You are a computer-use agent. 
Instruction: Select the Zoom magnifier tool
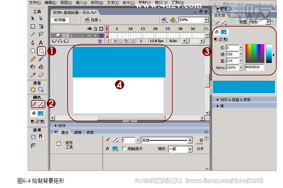coord(41,90)
